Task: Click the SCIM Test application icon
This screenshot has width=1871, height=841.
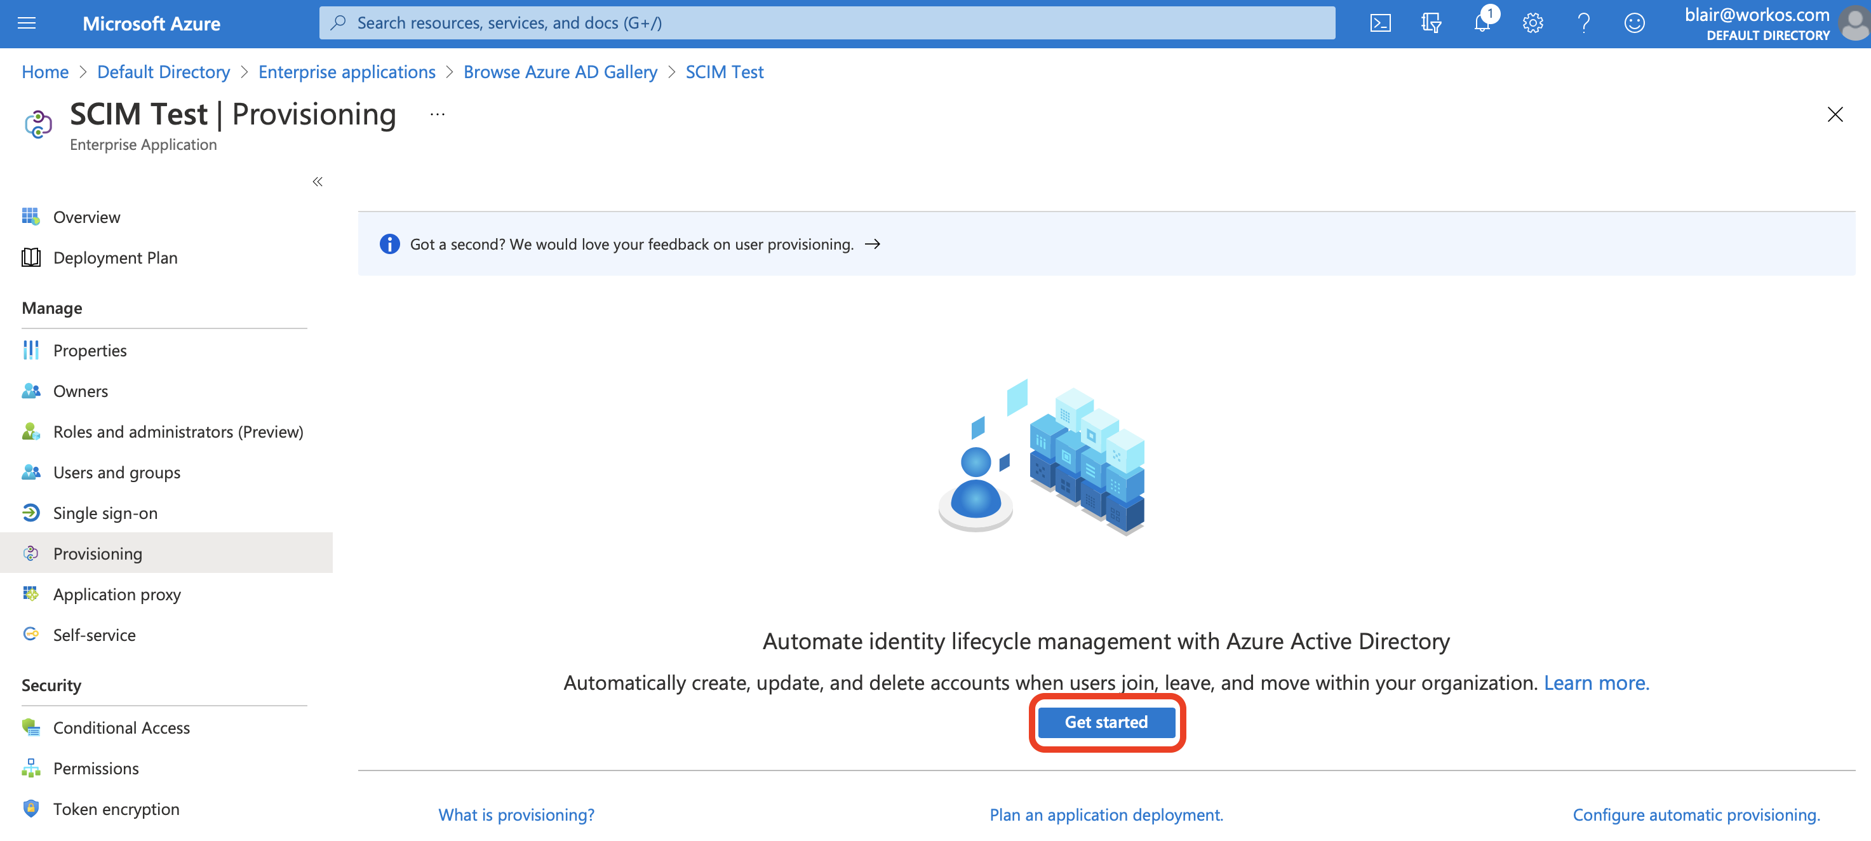Action: click(37, 124)
